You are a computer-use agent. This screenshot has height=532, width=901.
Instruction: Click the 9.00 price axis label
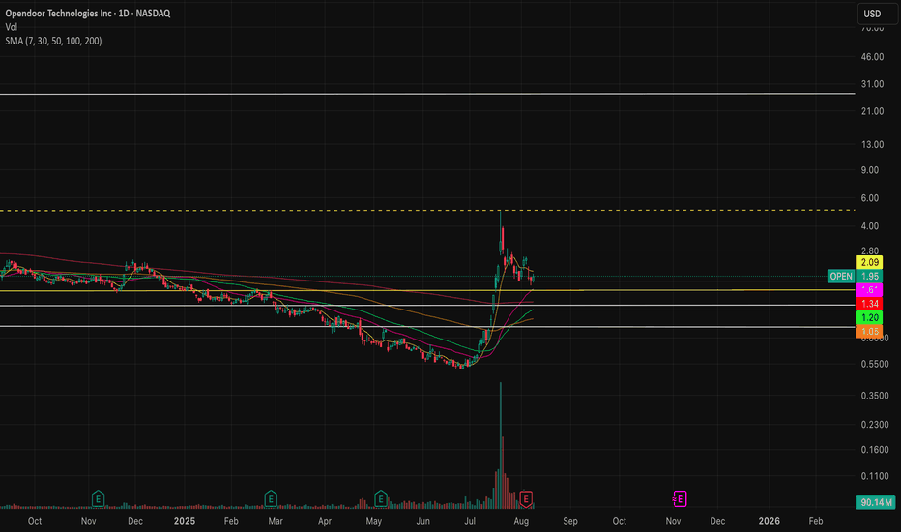tap(870, 170)
